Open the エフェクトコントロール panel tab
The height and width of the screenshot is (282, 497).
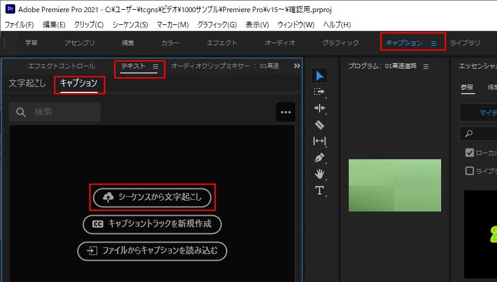[x=61, y=66]
